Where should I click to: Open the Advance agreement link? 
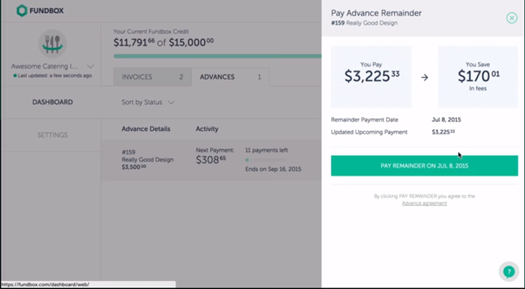[424, 203]
